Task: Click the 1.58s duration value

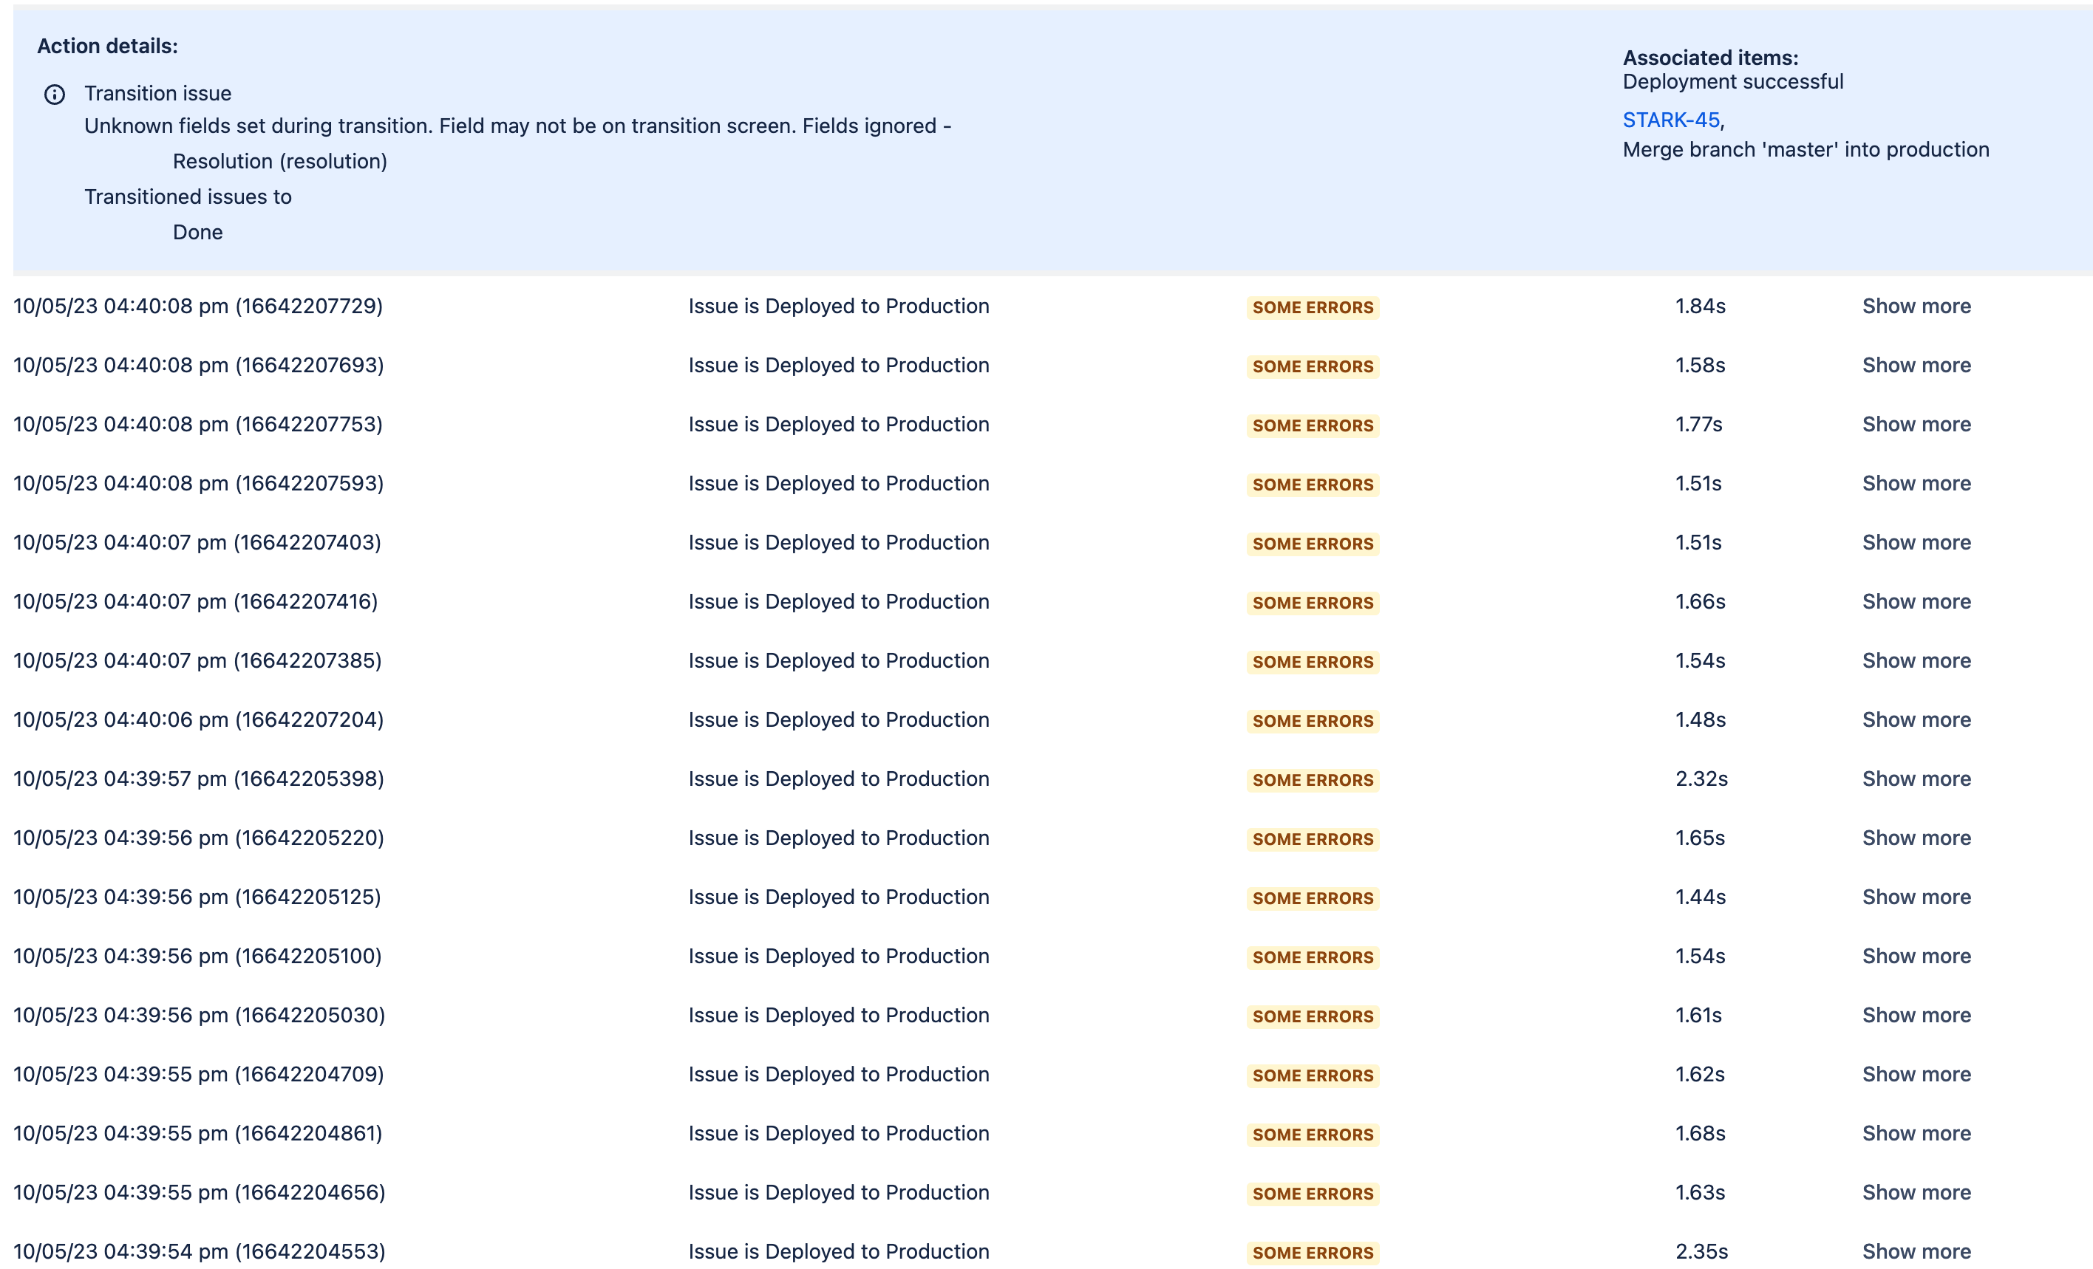Action: tap(1700, 365)
